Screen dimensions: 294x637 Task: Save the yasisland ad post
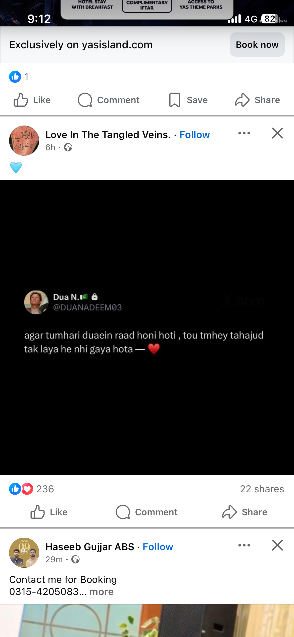pos(188,100)
